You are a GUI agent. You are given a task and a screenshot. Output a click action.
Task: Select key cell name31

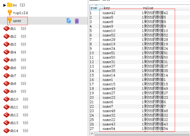(x=109, y=62)
